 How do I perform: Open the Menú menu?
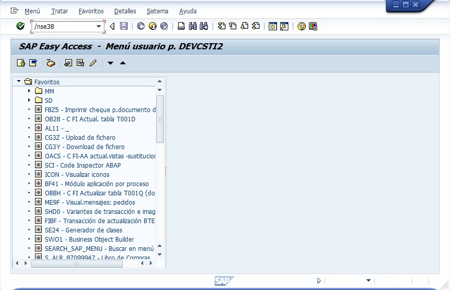32,11
